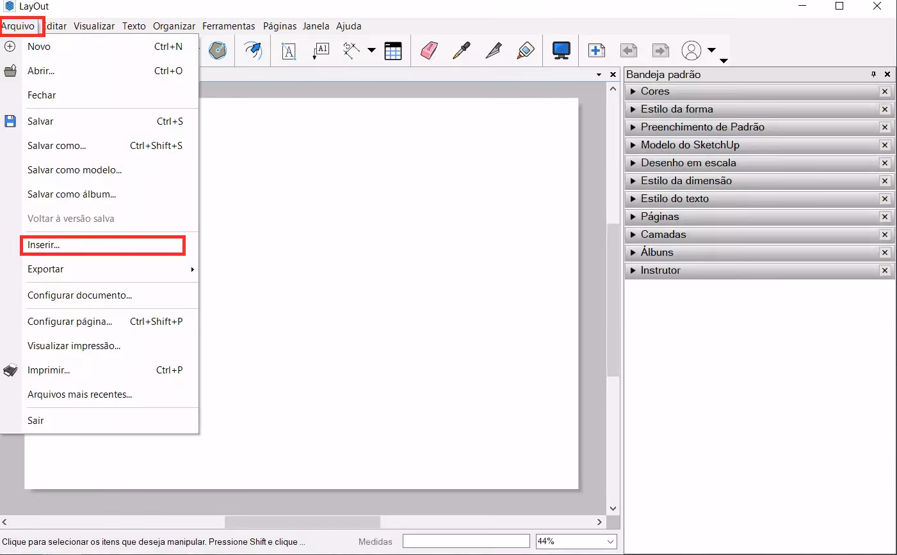
Task: Select the Eraser tool
Action: 429,51
